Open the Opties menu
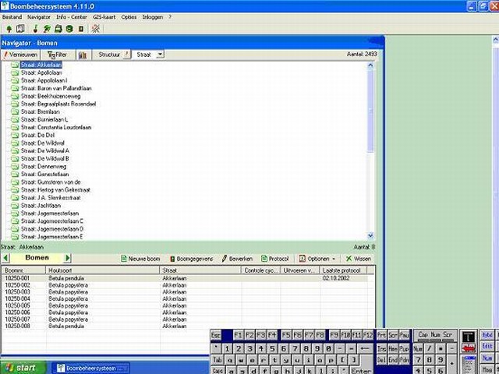 (129, 17)
